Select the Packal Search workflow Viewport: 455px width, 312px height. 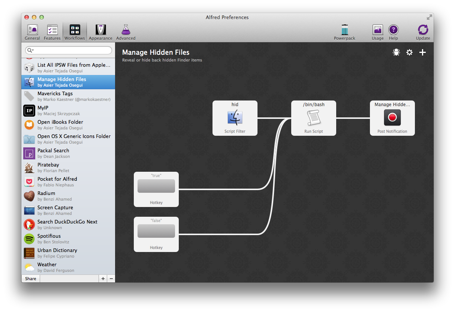[x=68, y=153]
